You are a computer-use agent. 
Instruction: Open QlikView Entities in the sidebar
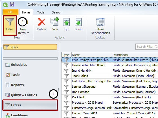coord(21,95)
